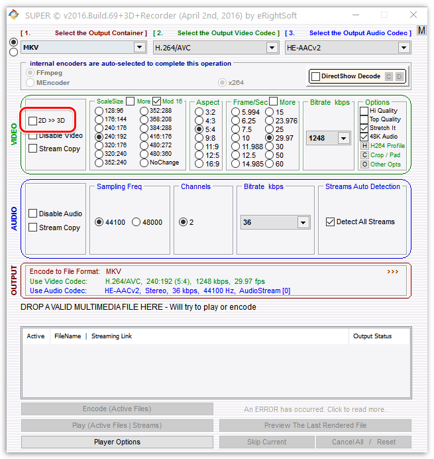Select the 16:9 aspect ratio
This screenshot has height=459, width=434.
tap(199, 164)
